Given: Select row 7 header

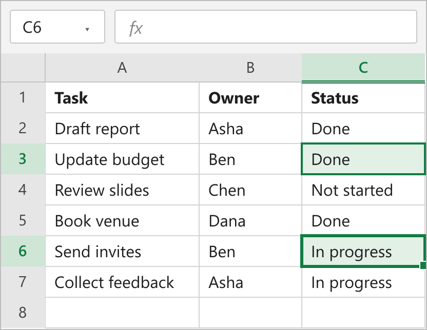Looking at the screenshot, I should (23, 282).
